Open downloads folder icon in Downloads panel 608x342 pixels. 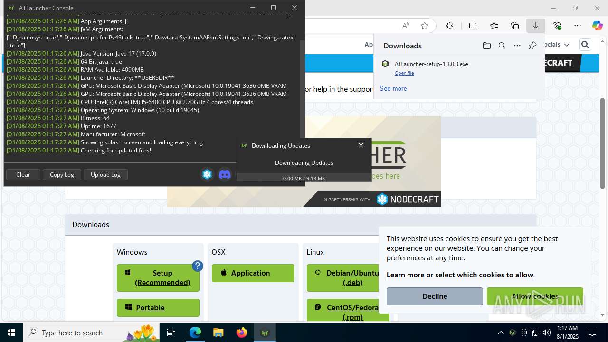[486, 46]
